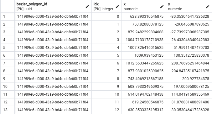Select row number 1
The height and width of the screenshot is (114, 212).
(8, 17)
